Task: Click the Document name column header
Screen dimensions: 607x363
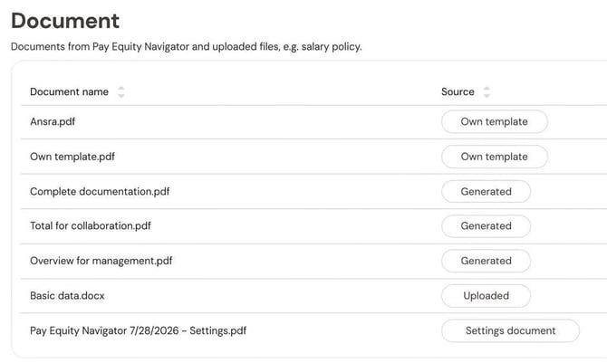Action: [x=69, y=91]
